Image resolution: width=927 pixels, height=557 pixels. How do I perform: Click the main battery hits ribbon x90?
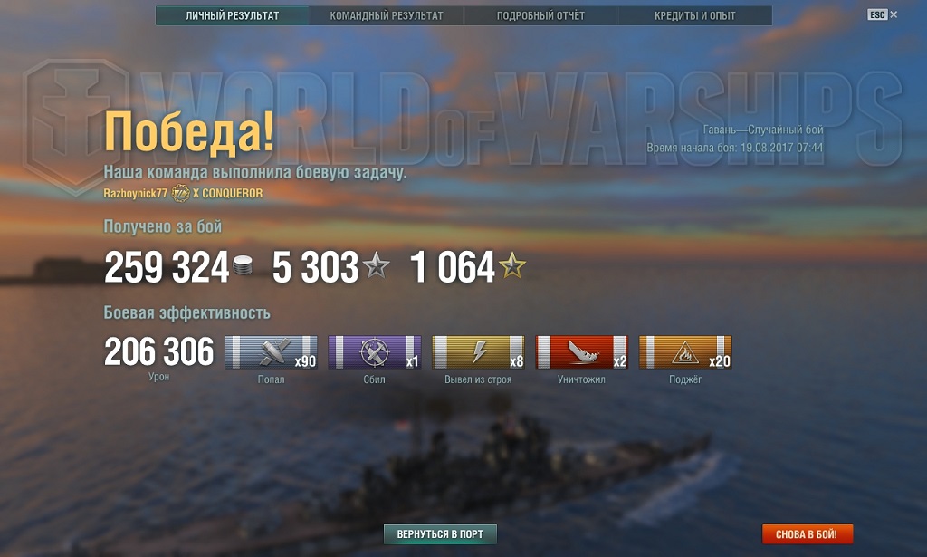pos(271,352)
